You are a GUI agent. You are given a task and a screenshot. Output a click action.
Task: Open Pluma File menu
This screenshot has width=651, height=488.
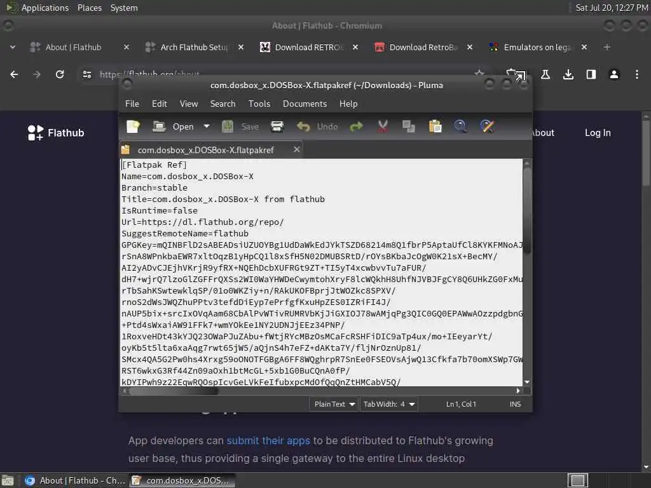[132, 104]
